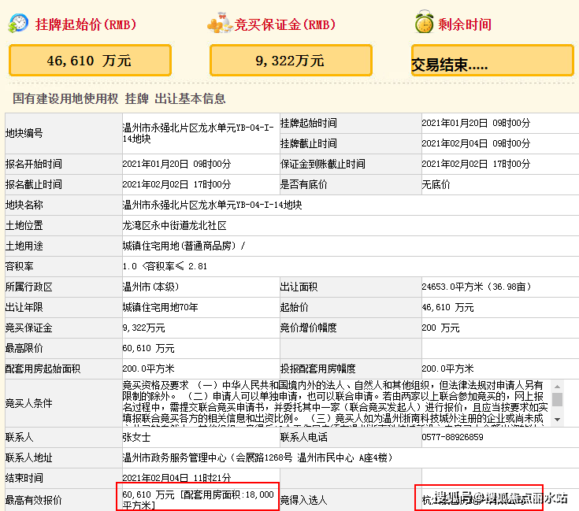Screen dimensions: 579x511
Task: Click the 挂牌起始时间 label
Action: (x=308, y=123)
